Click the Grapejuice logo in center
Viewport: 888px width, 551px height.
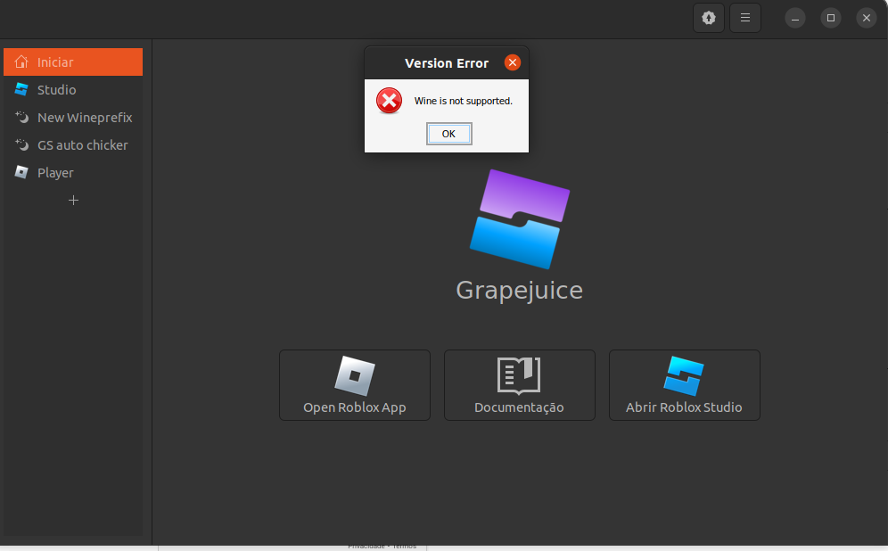[520, 218]
